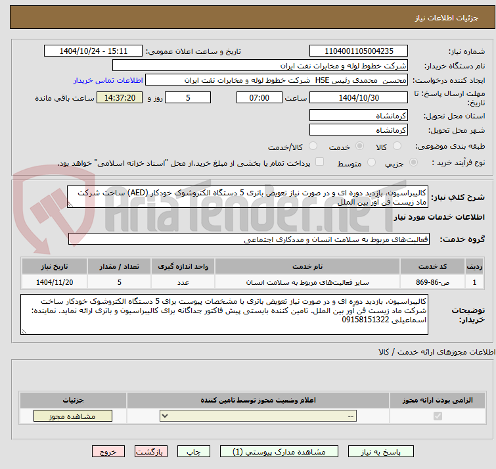Click the اطلاعات خدمات مورد نیاز heading

pyautogui.click(x=439, y=217)
